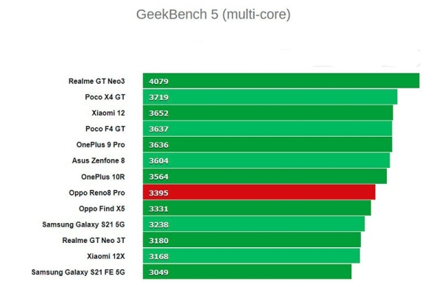442x287 pixels.
Task: Click the GeekBench 5 (multi-core) chart title
Action: click(x=214, y=15)
